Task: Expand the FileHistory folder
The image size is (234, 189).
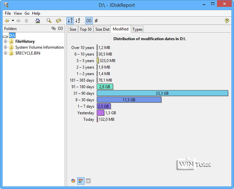Action: tap(5, 41)
